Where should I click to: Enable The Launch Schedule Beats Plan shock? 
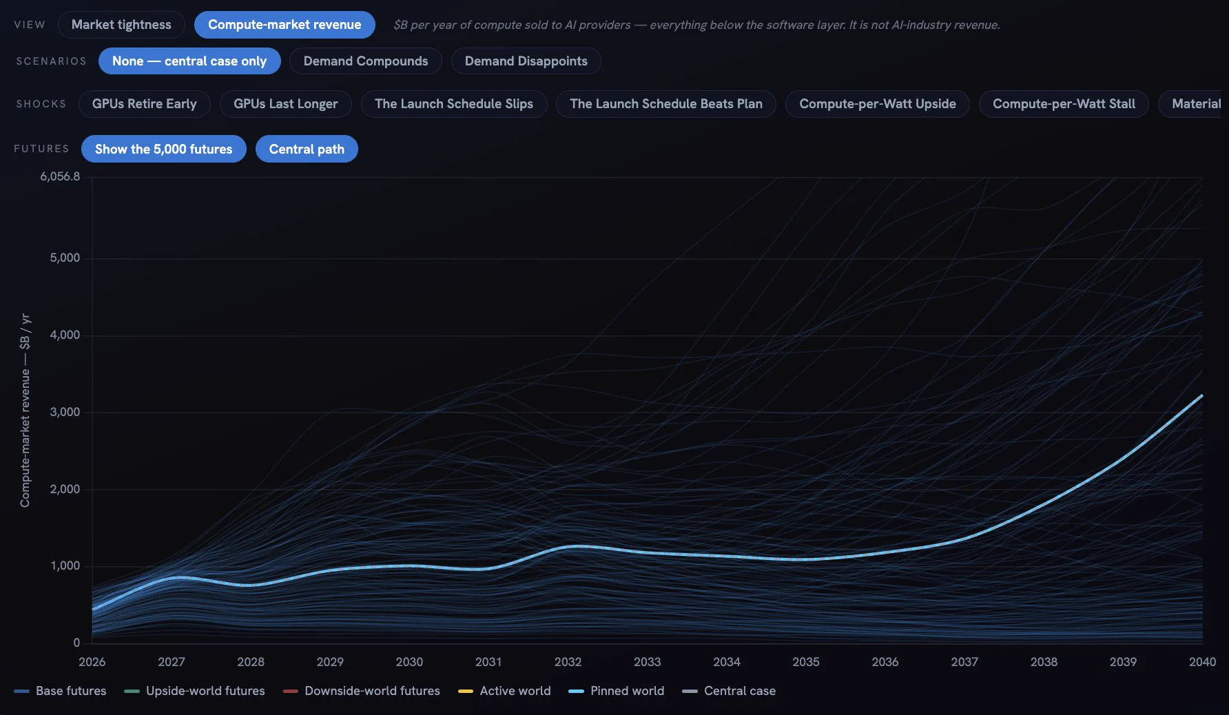point(666,104)
